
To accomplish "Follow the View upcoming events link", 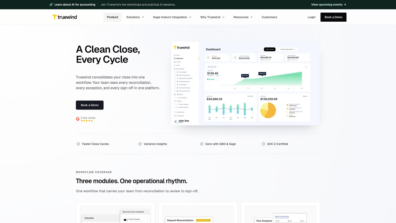I will tap(328, 5).
